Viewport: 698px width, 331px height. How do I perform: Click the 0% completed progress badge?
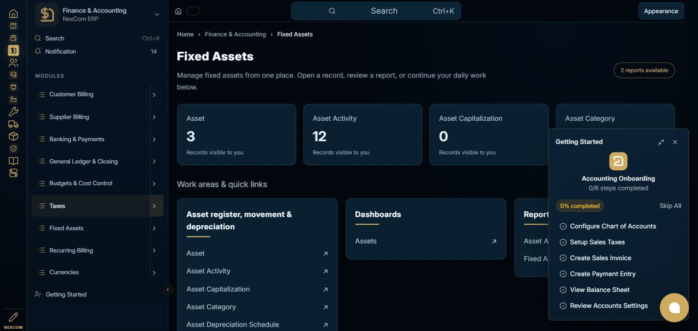pos(580,206)
